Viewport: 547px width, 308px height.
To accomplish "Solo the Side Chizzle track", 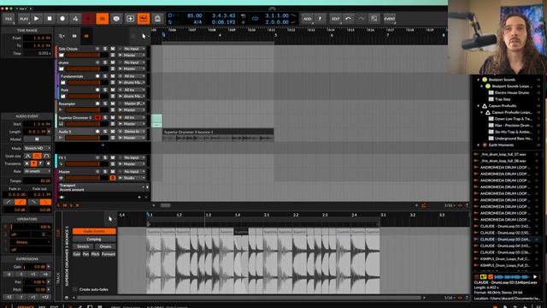I will 105,49.
